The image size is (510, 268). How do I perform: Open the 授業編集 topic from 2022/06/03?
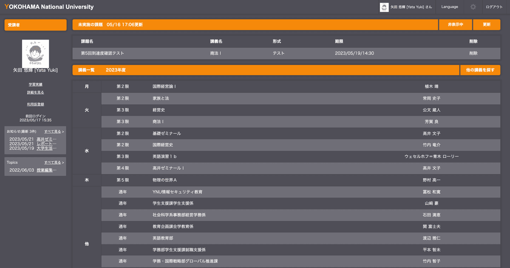[46, 170]
